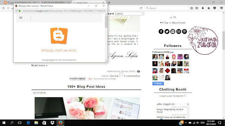Open the Windows Start menu
Viewport: 225px width, 126px height.
(4, 123)
